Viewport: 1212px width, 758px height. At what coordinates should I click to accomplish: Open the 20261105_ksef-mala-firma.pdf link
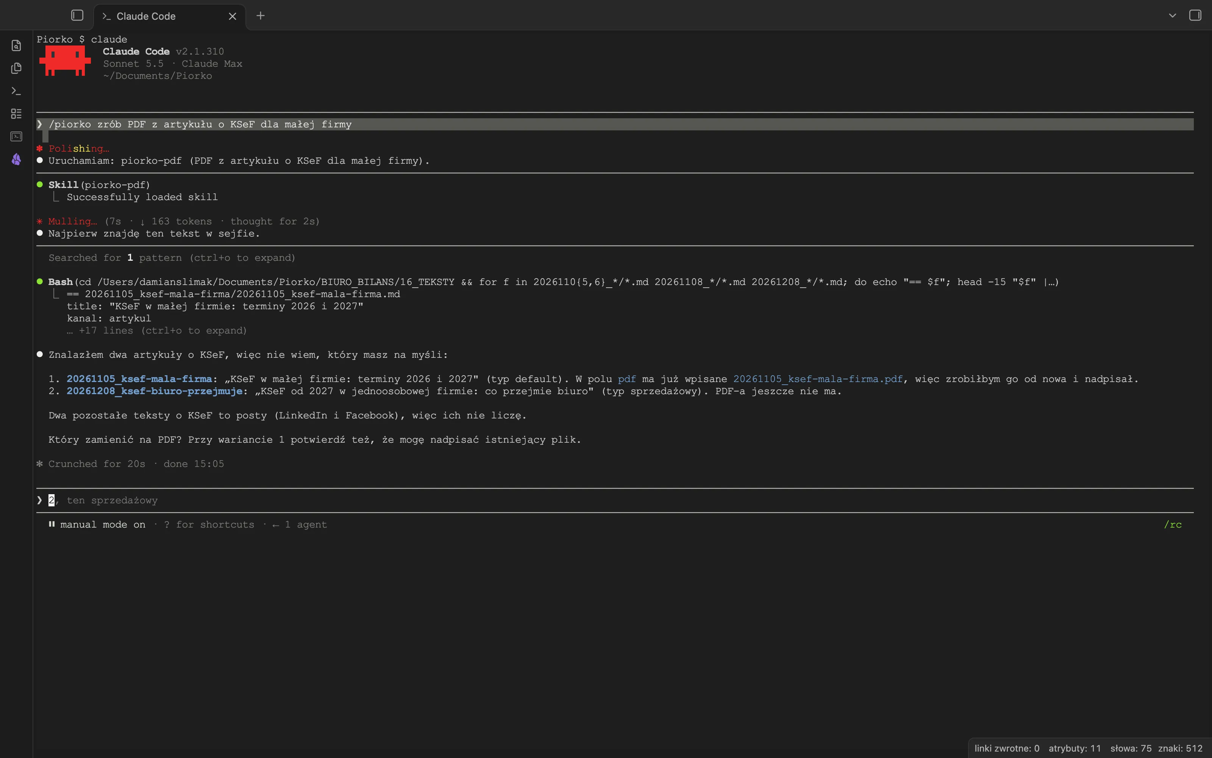pos(818,379)
